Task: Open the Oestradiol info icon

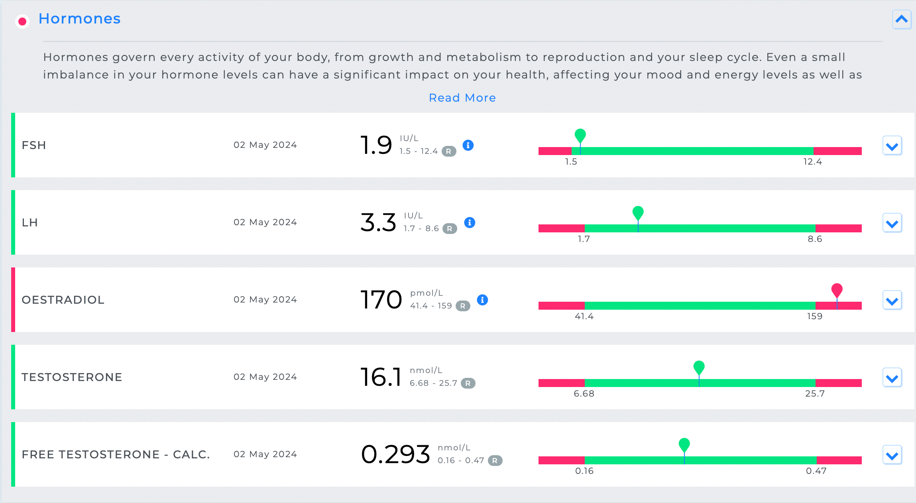Action: [482, 300]
